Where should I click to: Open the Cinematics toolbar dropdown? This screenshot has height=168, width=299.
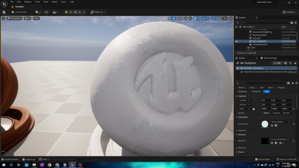pyautogui.click(x=55, y=12)
